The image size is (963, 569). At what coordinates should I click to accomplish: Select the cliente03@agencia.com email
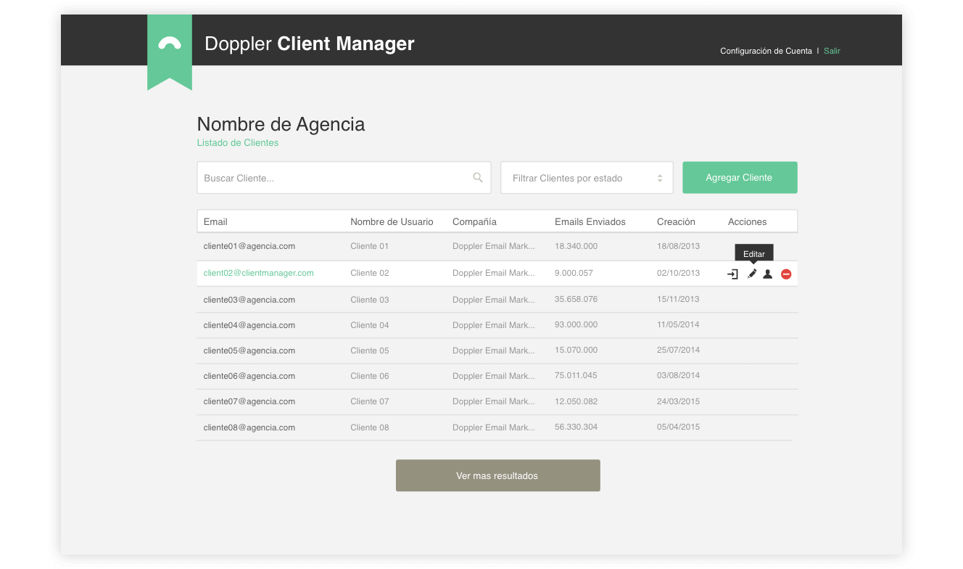249,300
